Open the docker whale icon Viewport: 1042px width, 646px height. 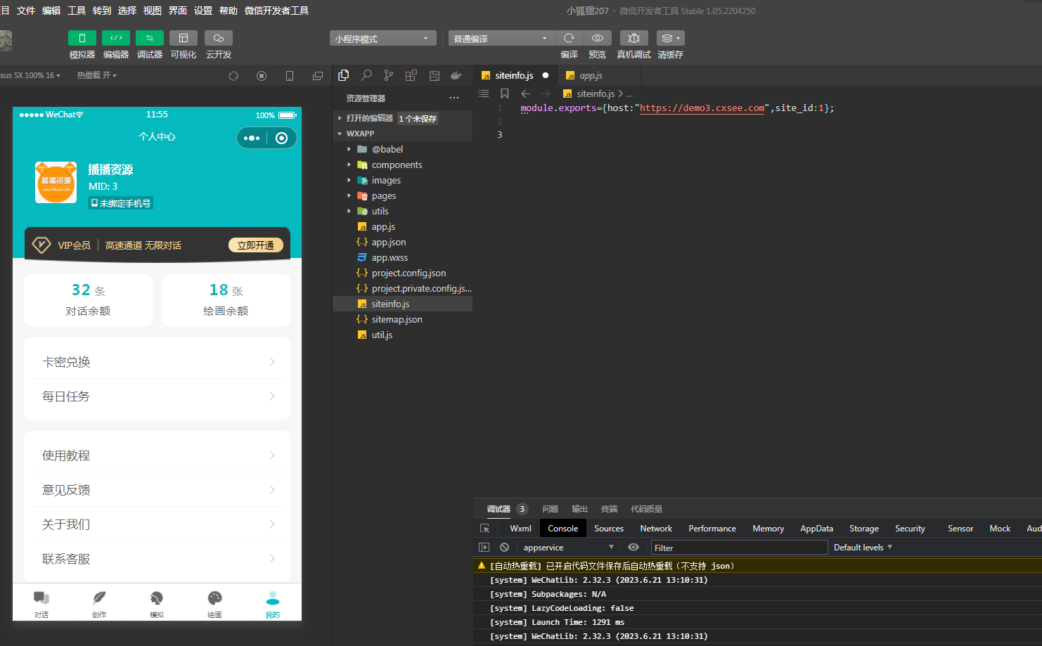456,75
